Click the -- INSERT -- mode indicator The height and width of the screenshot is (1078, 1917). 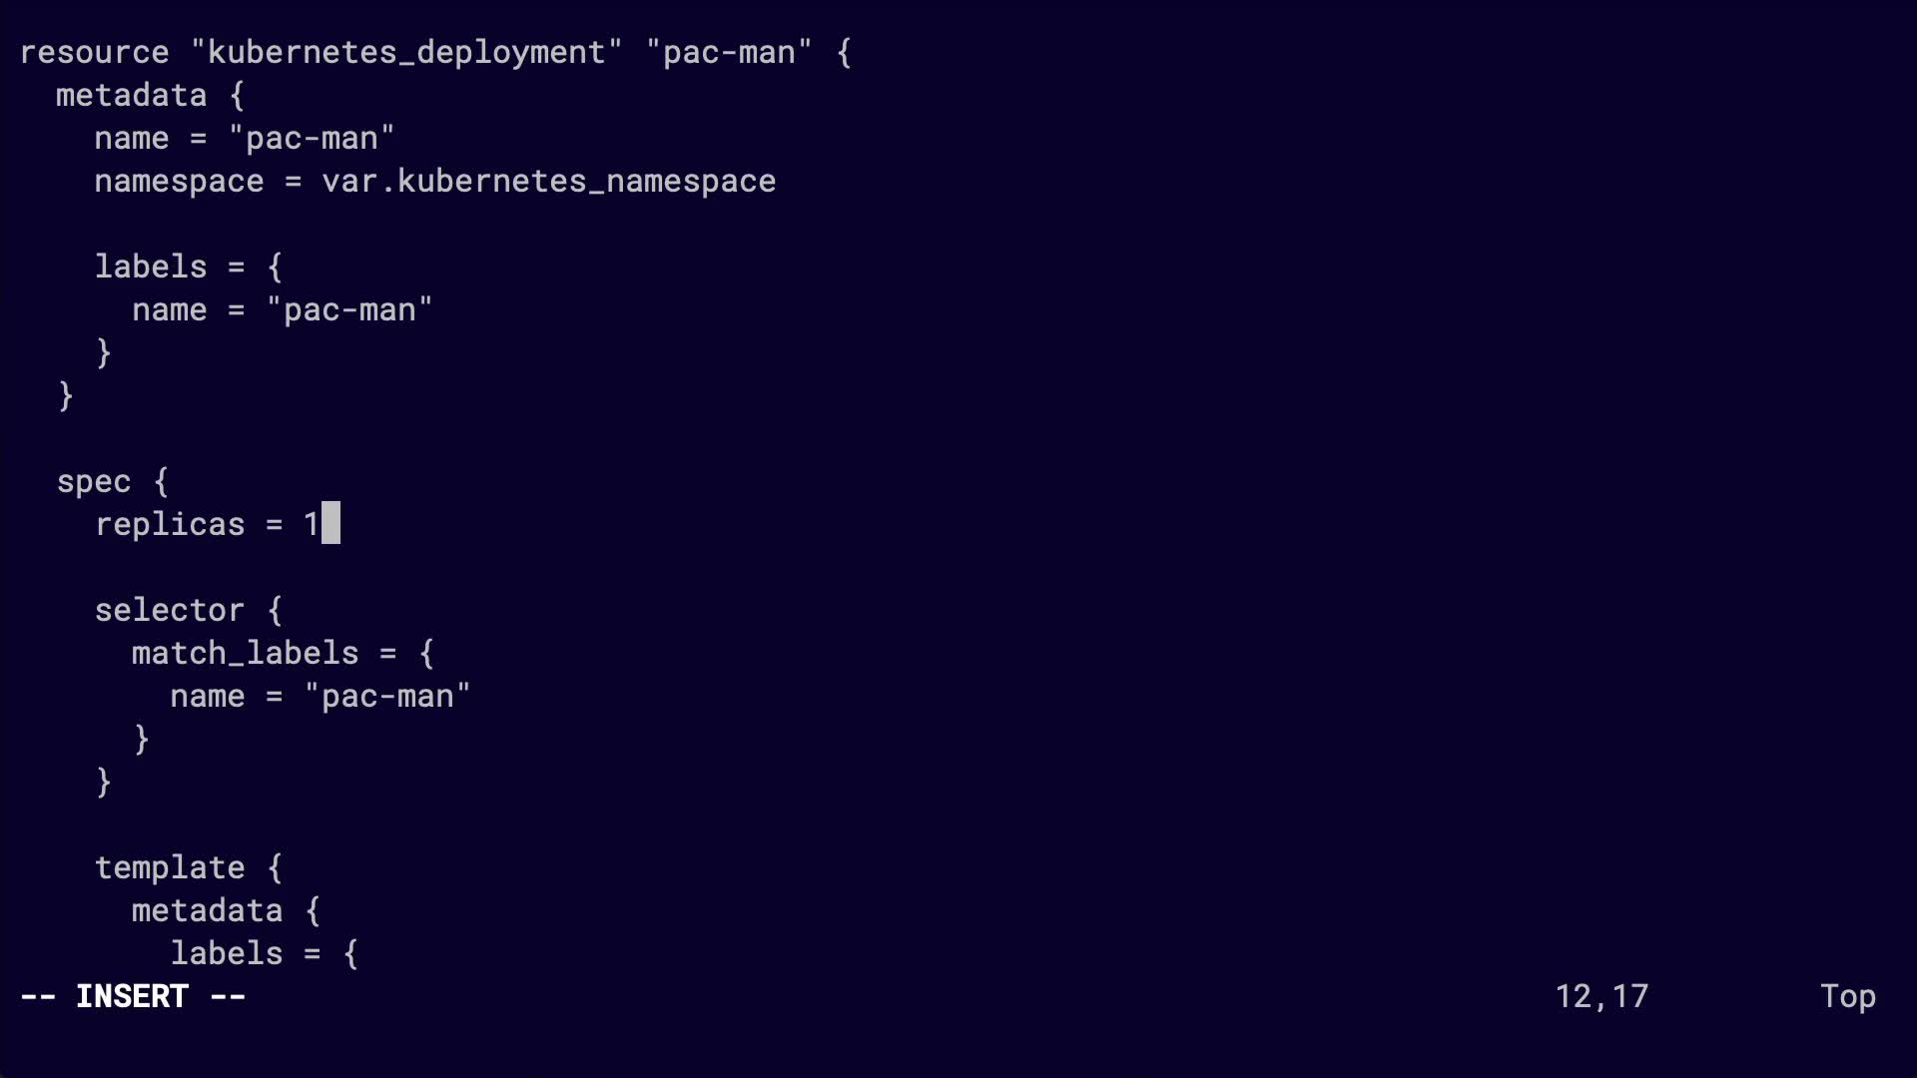click(133, 996)
